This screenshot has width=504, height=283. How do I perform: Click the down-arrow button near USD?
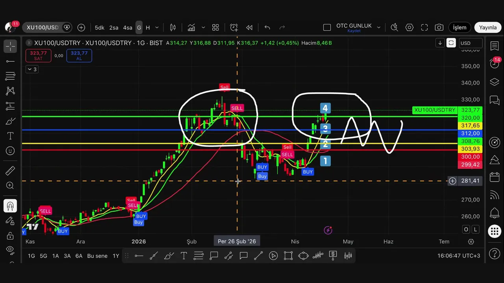pyautogui.click(x=440, y=43)
